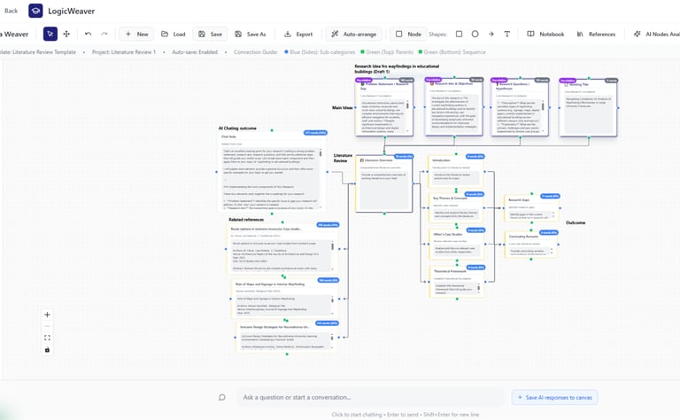This screenshot has height=420, width=680.
Task: Click the Working Title node checkbox icon
Action: coord(567,85)
